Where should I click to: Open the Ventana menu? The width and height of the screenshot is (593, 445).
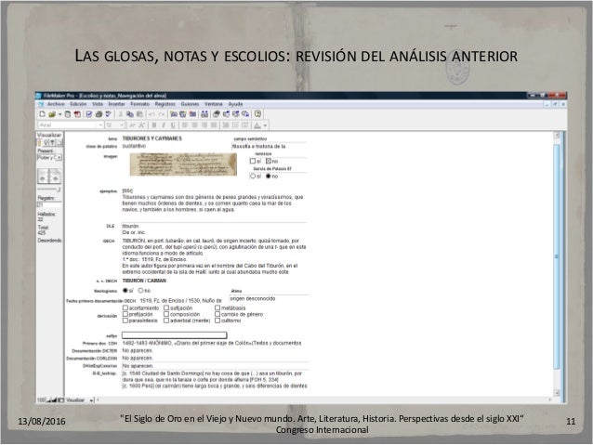click(213, 104)
